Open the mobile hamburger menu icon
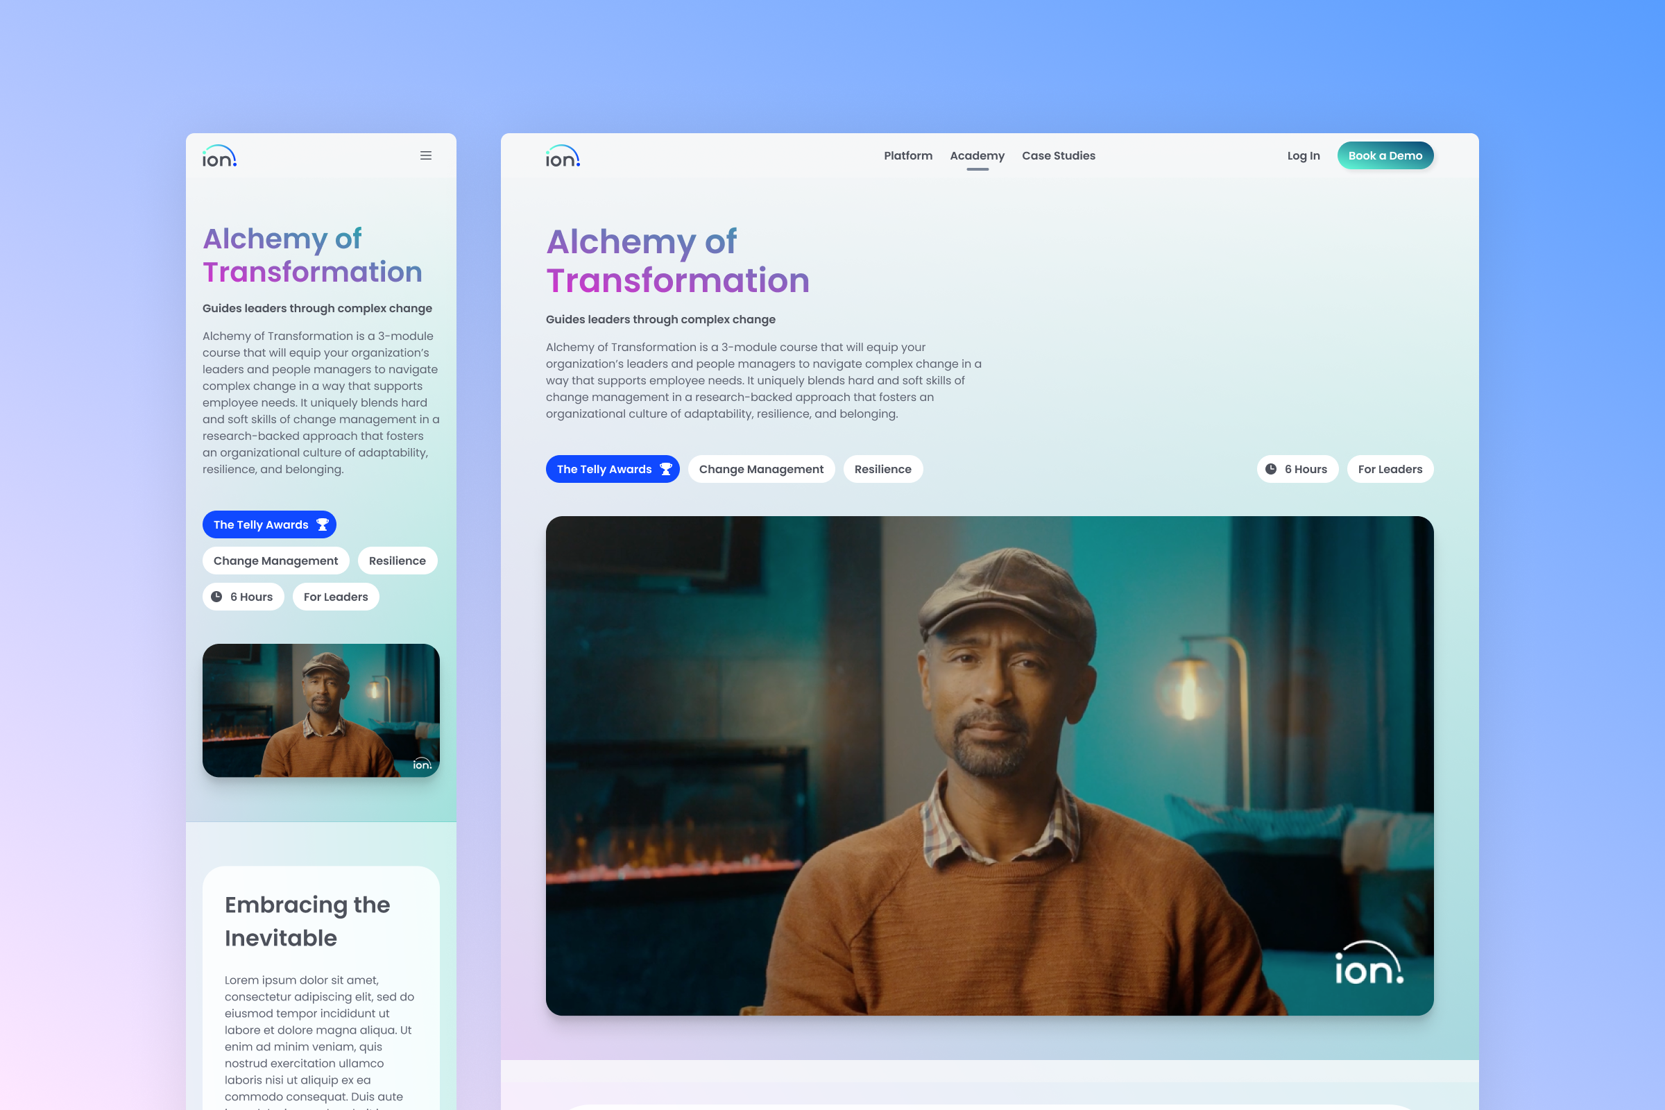1665x1110 pixels. (x=425, y=155)
